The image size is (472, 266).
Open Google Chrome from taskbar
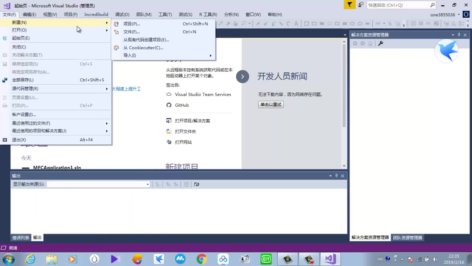point(201,259)
